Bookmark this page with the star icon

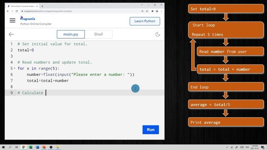[147, 11]
